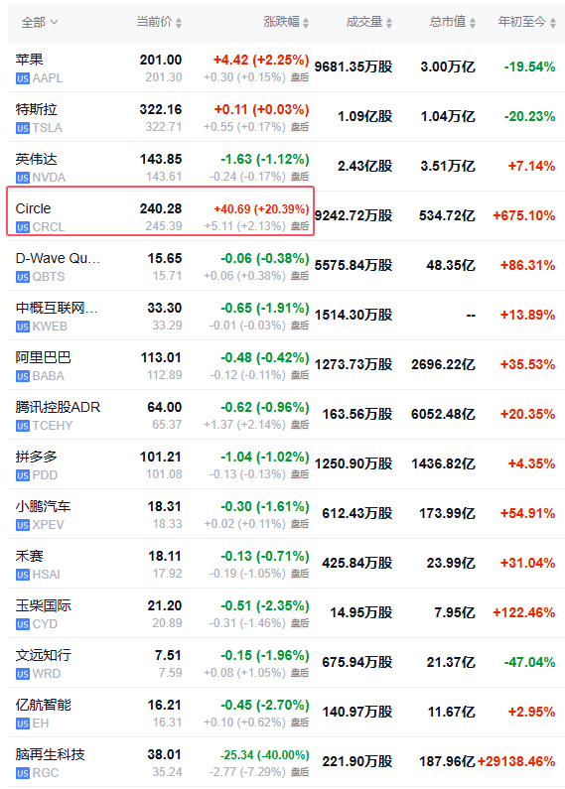565x789 pixels.
Task: Click the US badge beside CRCL ticker
Action: click(x=23, y=227)
